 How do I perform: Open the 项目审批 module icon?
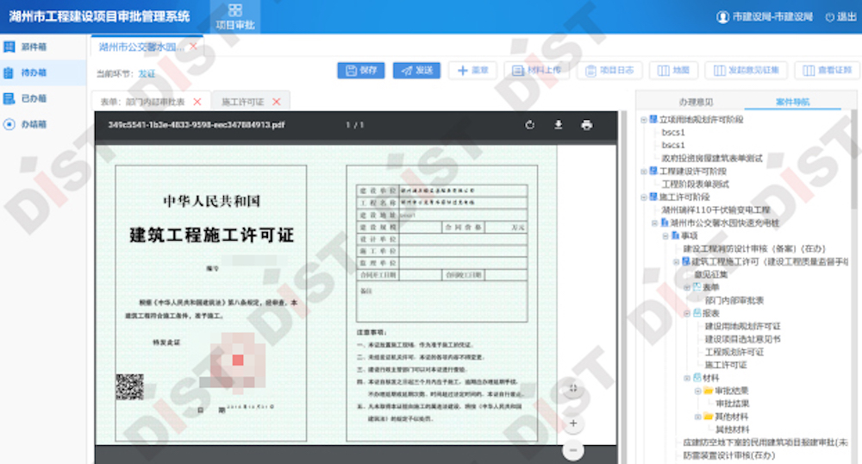pyautogui.click(x=234, y=16)
